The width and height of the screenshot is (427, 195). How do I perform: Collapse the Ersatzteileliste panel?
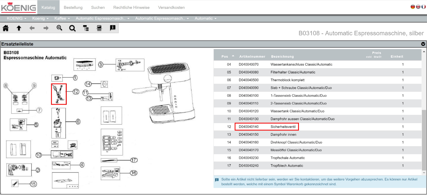[x=423, y=44]
